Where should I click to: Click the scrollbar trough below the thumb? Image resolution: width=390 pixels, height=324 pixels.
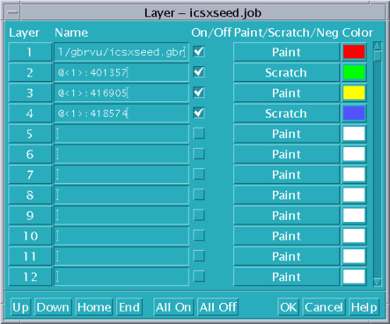pyautogui.click(x=378, y=170)
